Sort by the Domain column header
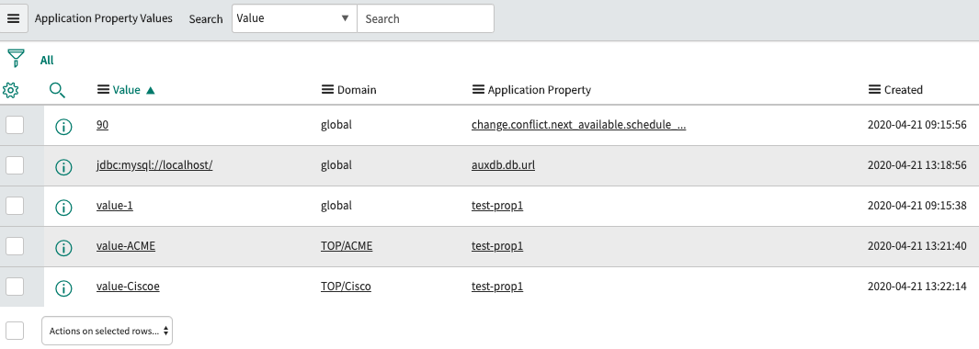Screen dimensions: 979x349 coord(357,90)
